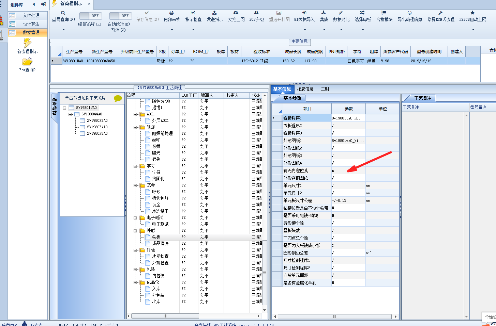Image resolution: width=496 pixels, height=326 pixels.
Task: Collapse the 6V198044A0 tree node
Action: 70,114
